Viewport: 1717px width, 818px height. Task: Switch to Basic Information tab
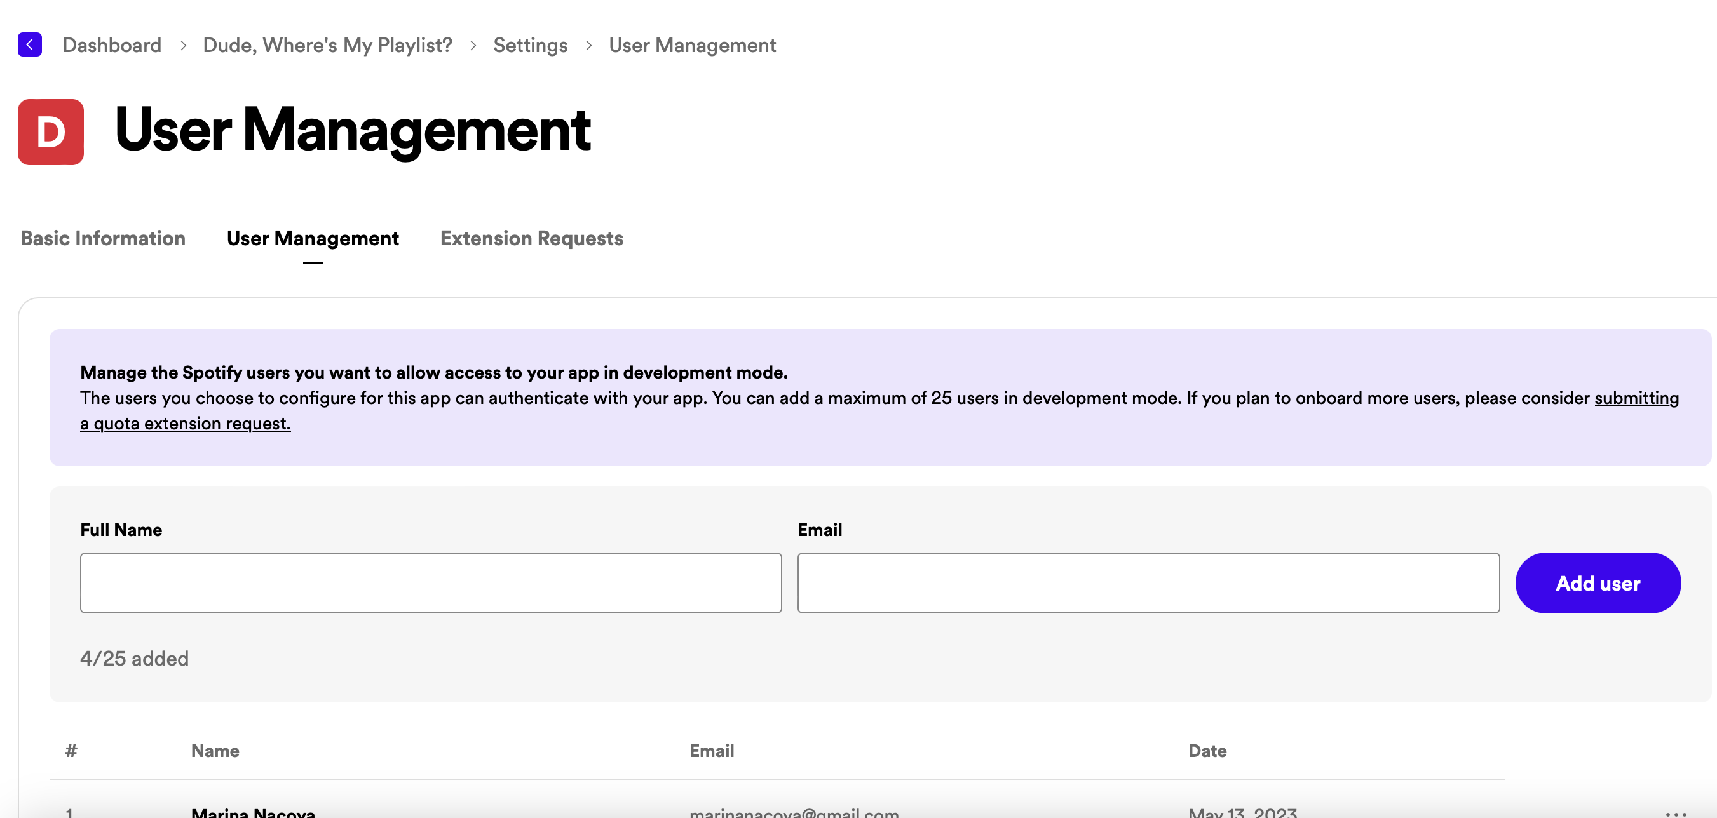pos(104,238)
